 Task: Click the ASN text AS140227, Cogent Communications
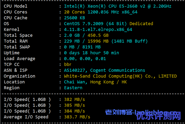[x=105, y=70]
